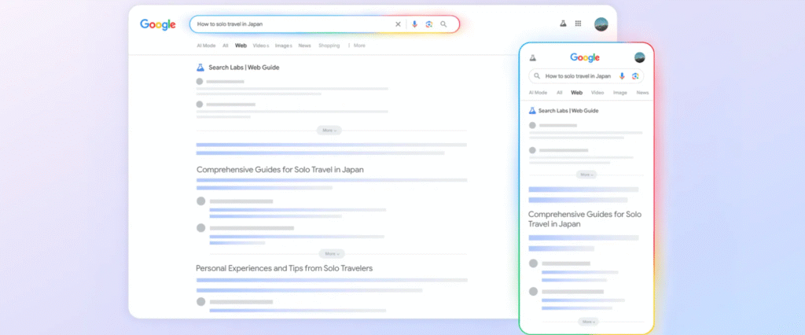Screen dimensions: 805x335
Task: Switch to All tab on mobile
Action: pyautogui.click(x=560, y=93)
